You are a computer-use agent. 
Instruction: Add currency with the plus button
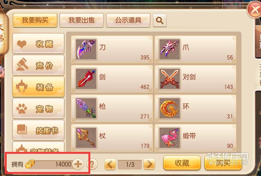pyautogui.click(x=78, y=164)
